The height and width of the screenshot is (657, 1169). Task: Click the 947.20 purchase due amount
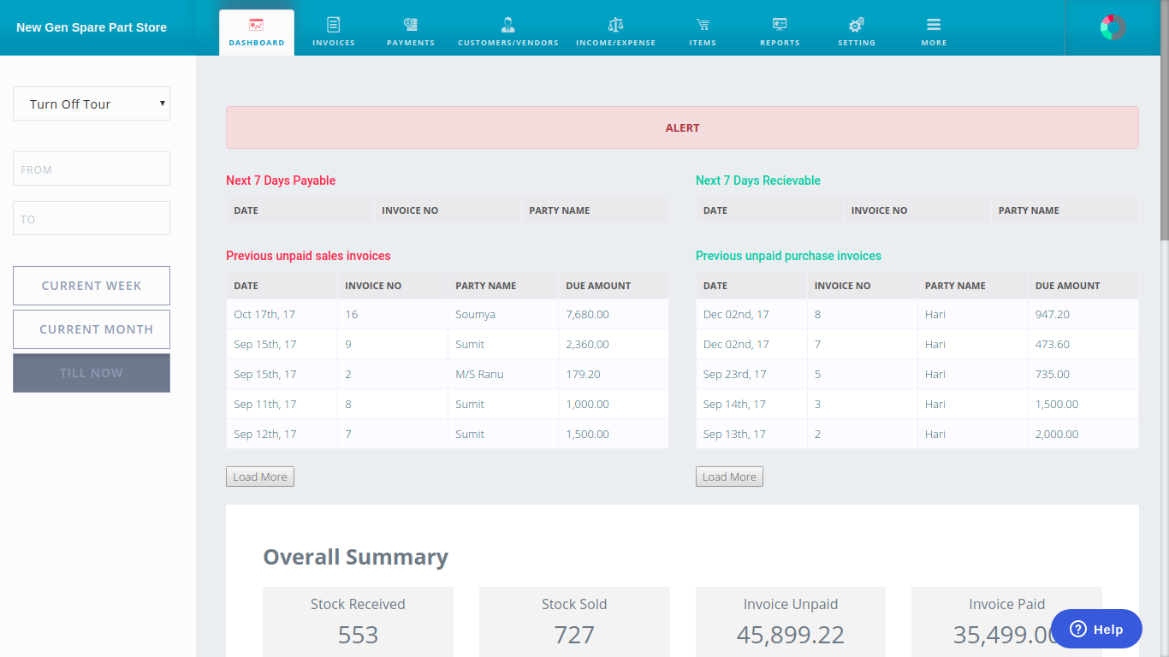pos(1053,314)
